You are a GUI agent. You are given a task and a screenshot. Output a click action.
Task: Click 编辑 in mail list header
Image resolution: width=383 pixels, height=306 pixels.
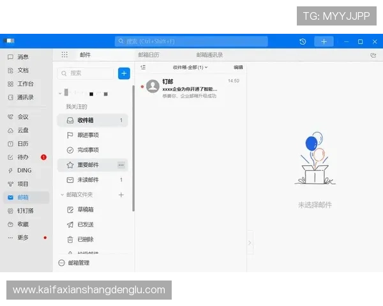point(238,68)
